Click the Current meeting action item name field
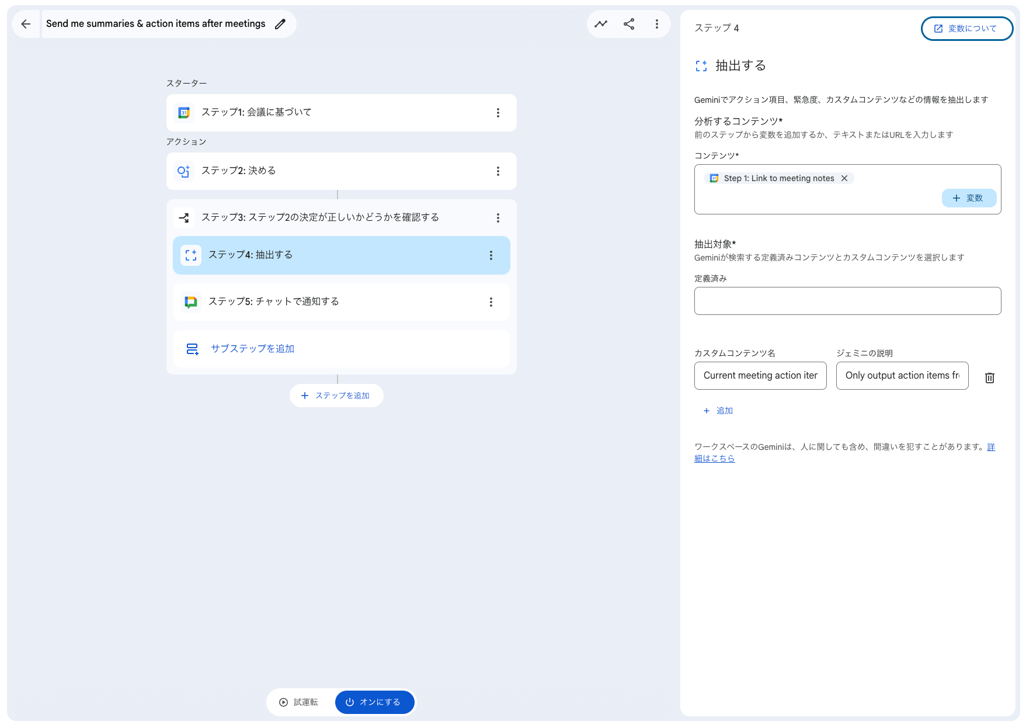Image resolution: width=1026 pixels, height=728 pixels. (760, 376)
